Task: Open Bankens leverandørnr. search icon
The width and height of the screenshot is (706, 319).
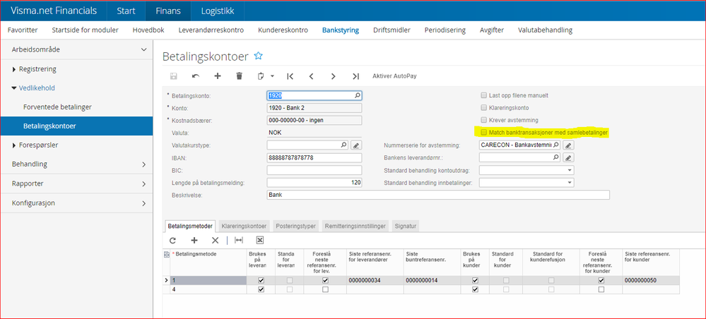Action: tap(555, 158)
